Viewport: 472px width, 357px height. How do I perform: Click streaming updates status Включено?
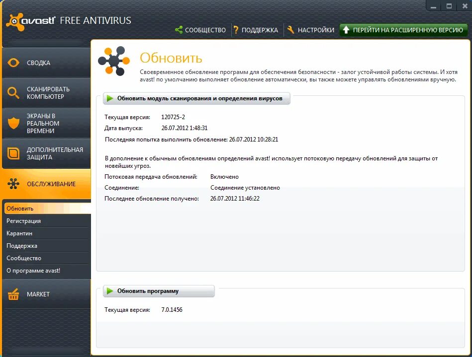pyautogui.click(x=225, y=177)
